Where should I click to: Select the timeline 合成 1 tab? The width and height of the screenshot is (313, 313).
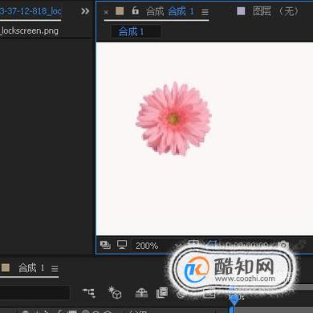31,268
